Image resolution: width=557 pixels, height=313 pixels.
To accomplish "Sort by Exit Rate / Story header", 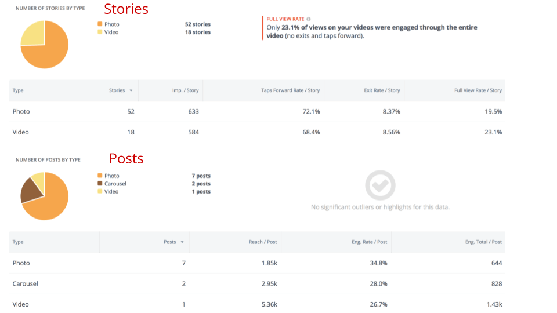I will pos(382,90).
